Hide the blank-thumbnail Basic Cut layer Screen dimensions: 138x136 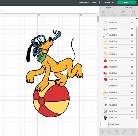click(x=132, y=86)
